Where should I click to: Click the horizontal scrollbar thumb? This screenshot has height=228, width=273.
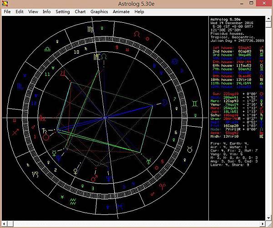(x=10, y=223)
